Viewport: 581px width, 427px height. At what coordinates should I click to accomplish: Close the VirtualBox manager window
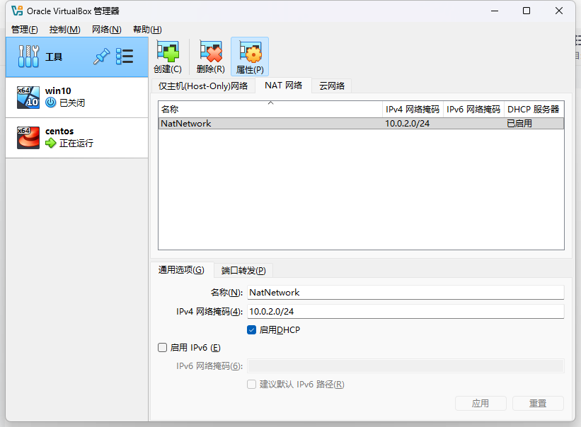(559, 11)
